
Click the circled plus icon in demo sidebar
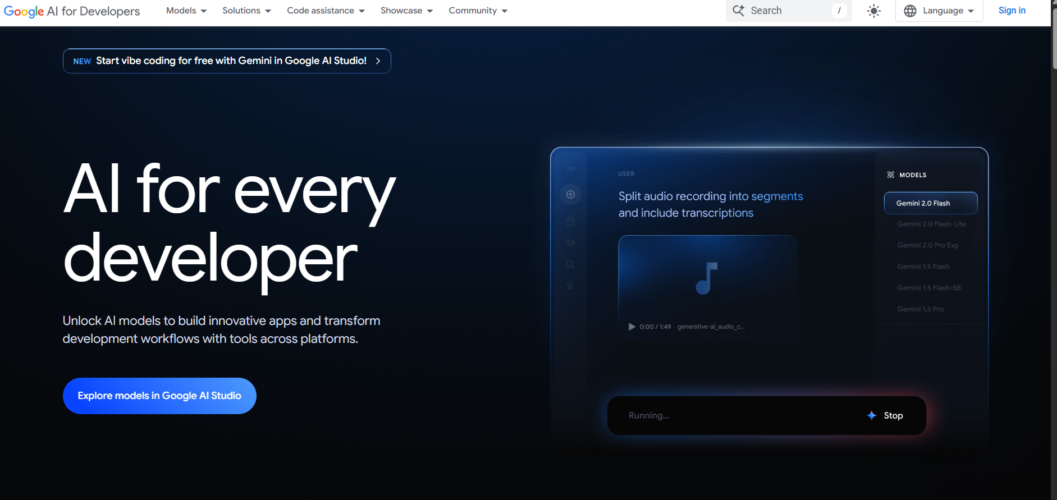(x=570, y=195)
